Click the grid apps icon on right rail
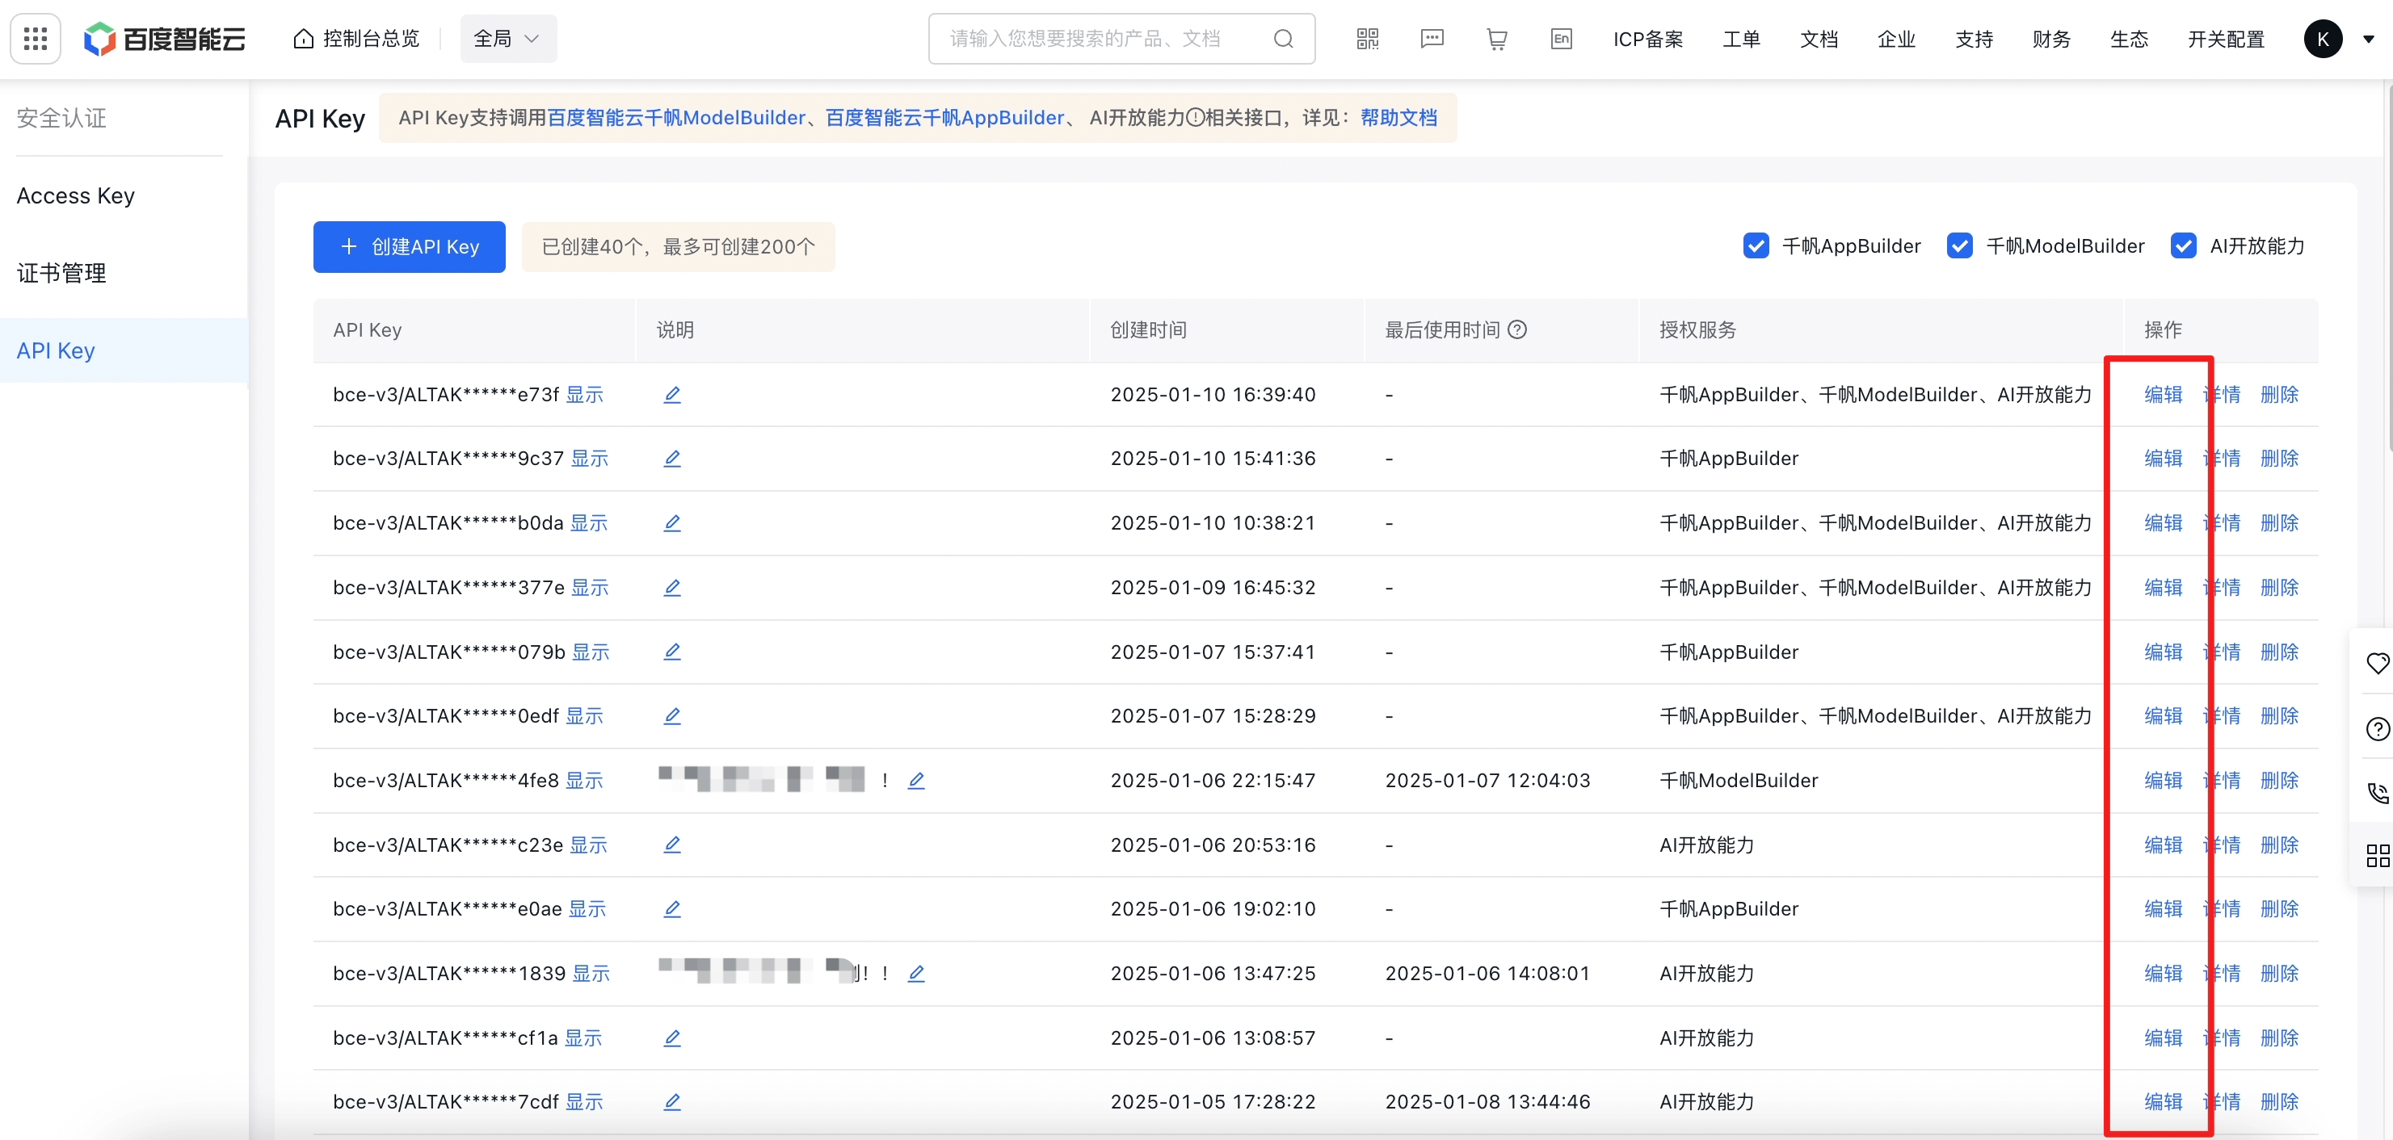 coord(2377,855)
